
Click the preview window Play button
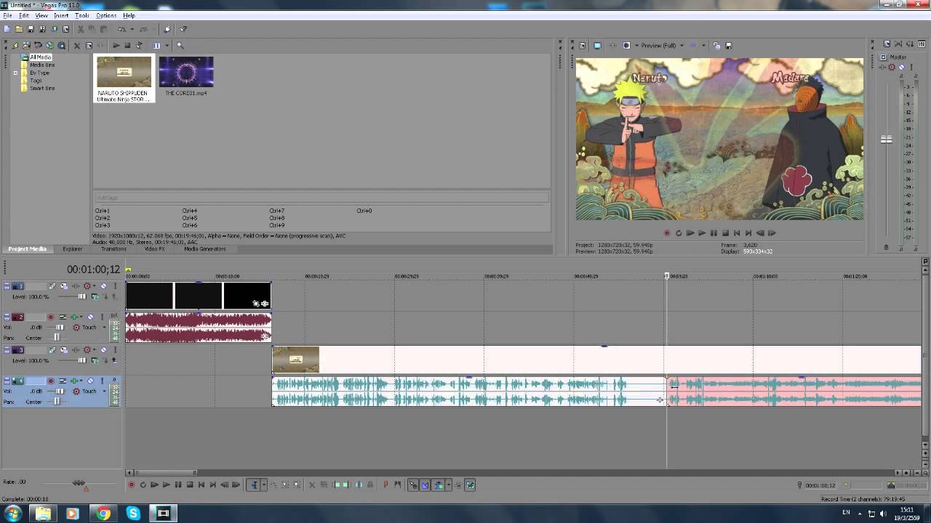702,233
